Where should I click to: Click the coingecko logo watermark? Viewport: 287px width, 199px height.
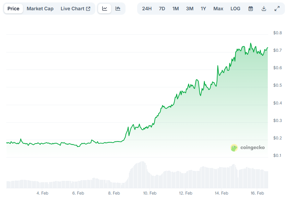(x=248, y=147)
